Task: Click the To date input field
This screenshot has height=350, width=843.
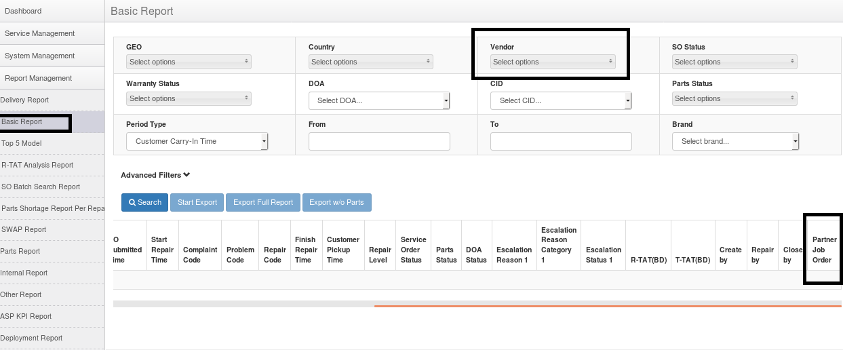Action: [561, 141]
